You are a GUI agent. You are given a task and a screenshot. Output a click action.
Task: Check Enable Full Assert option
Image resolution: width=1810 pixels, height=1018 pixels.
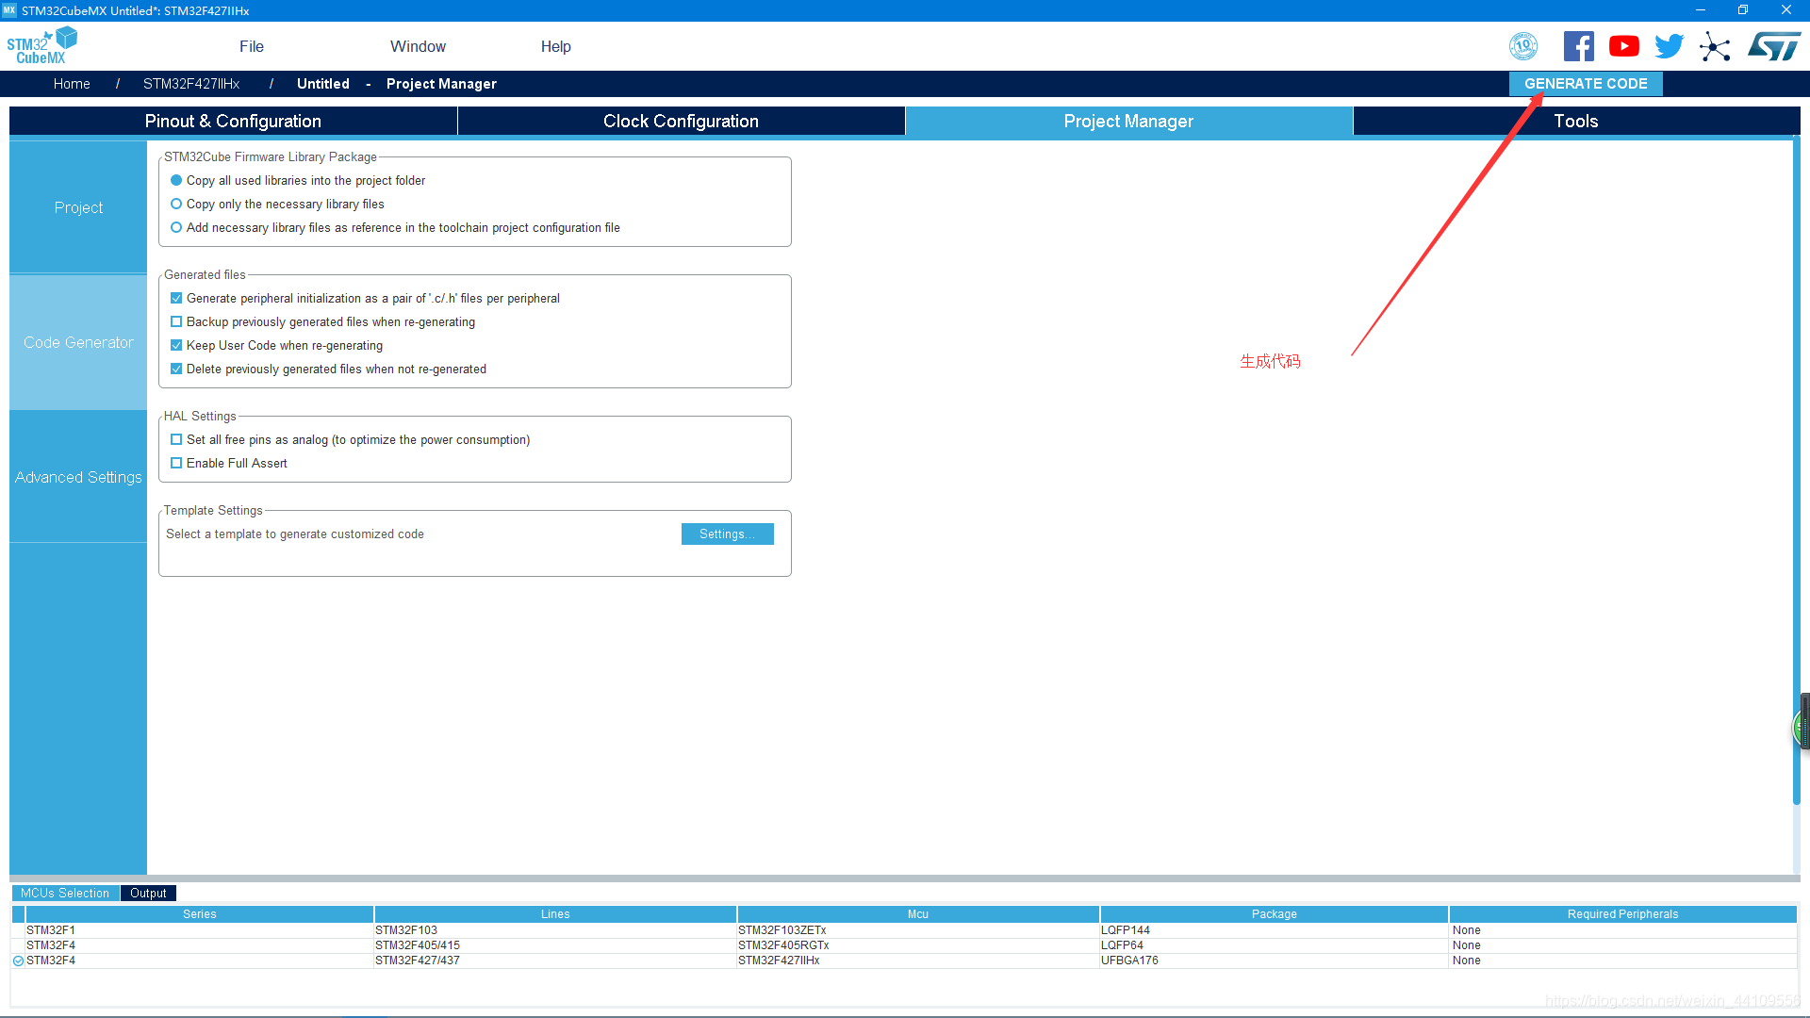click(x=176, y=464)
